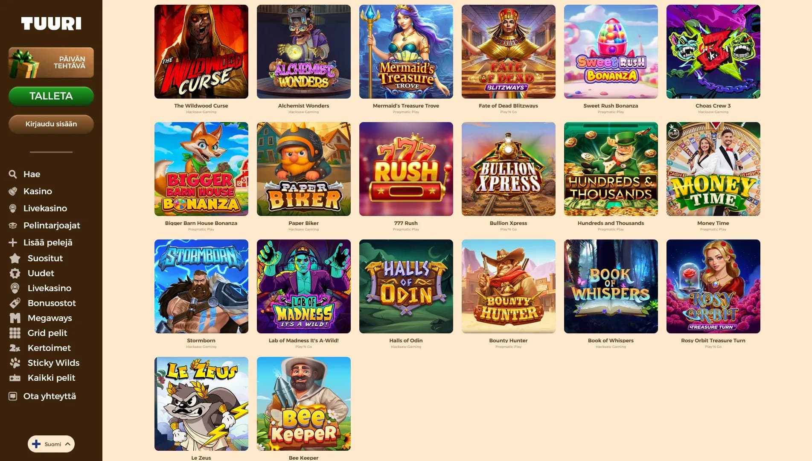Image resolution: width=812 pixels, height=461 pixels.
Task: Click the Hae search magnifier icon
Action: [x=13, y=174]
